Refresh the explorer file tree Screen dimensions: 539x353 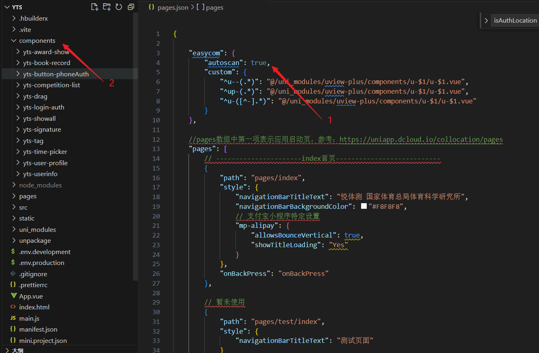coord(119,7)
